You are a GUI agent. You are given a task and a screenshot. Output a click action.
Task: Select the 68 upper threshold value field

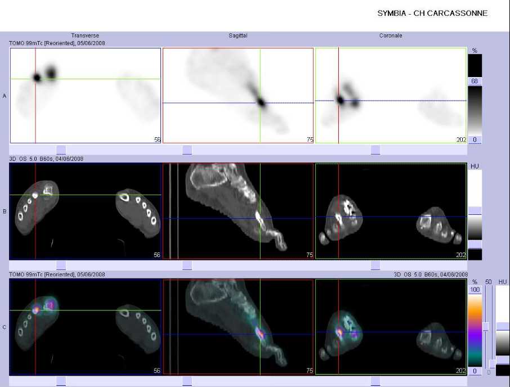(x=475, y=81)
